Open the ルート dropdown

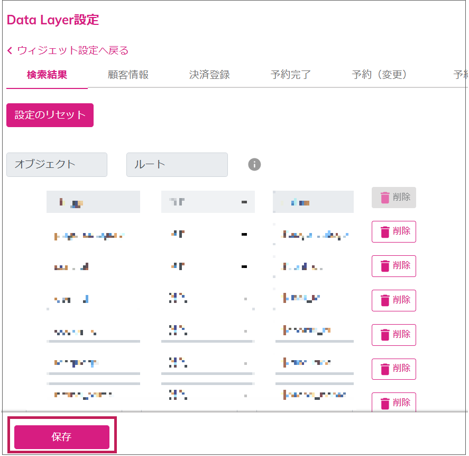[x=177, y=165]
